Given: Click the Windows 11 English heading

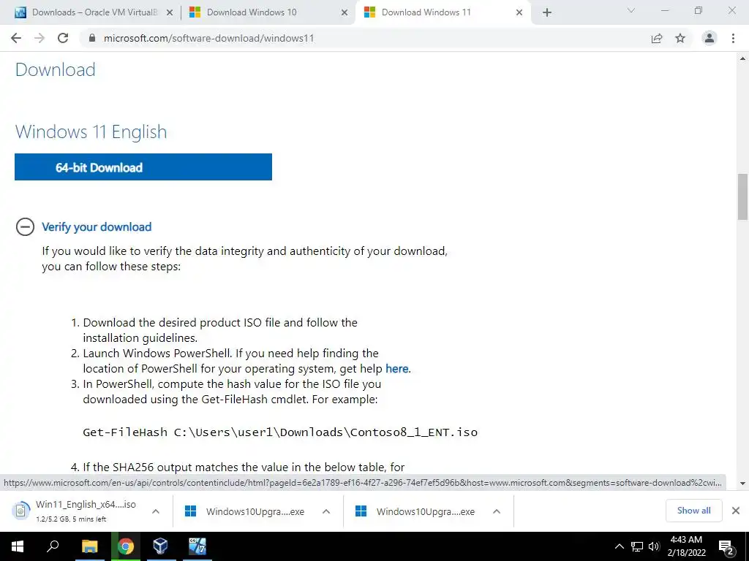Looking at the screenshot, I should pyautogui.click(x=91, y=131).
